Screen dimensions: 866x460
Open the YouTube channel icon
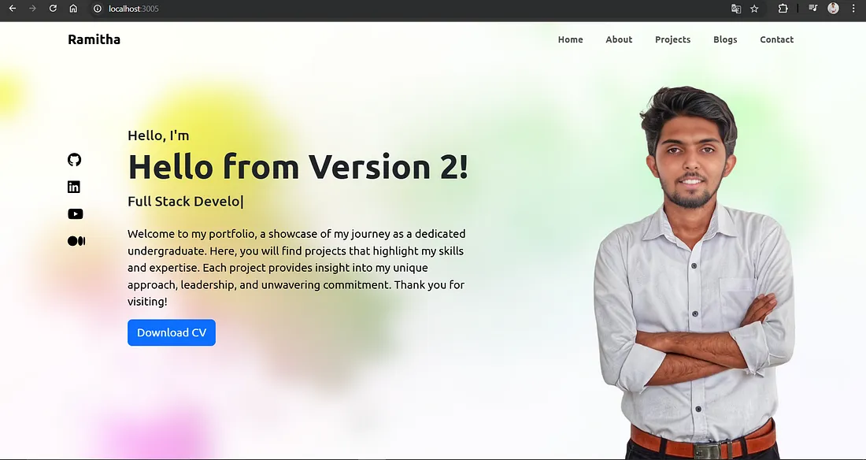pos(75,214)
